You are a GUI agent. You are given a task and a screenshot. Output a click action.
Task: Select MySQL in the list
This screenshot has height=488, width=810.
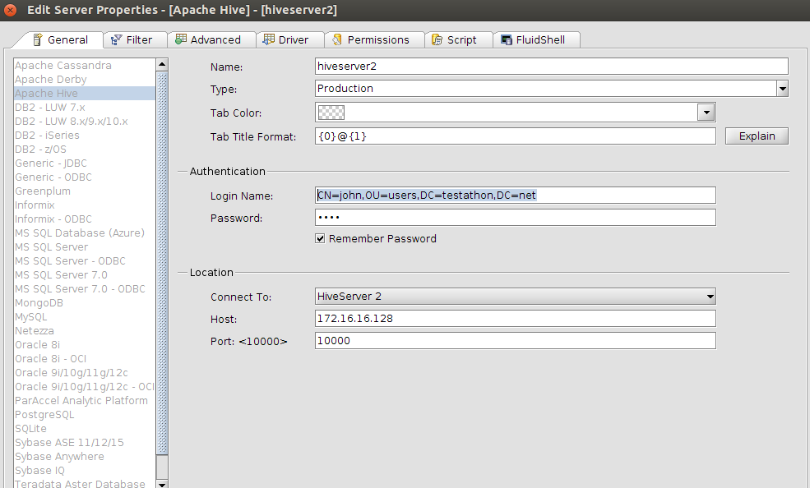pyautogui.click(x=84, y=316)
